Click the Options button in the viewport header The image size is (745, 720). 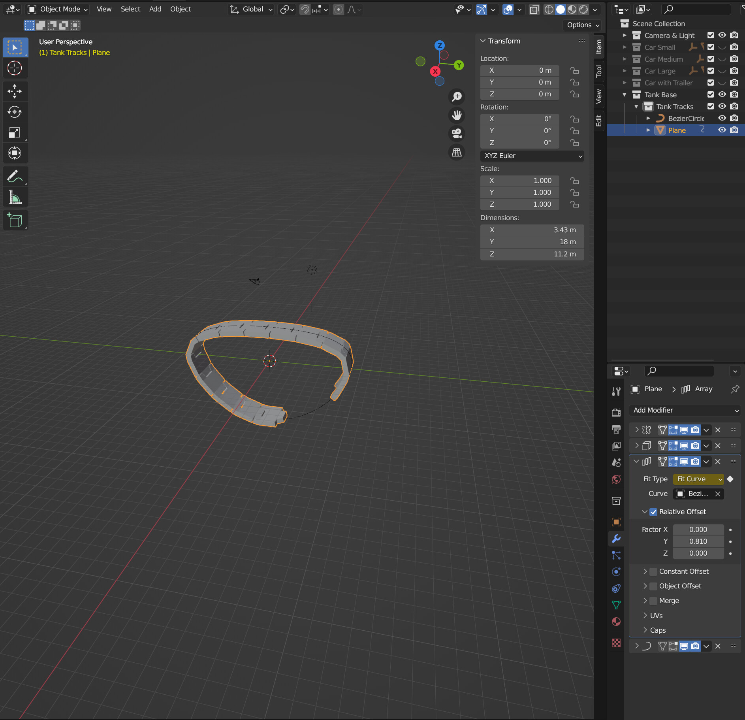582,25
